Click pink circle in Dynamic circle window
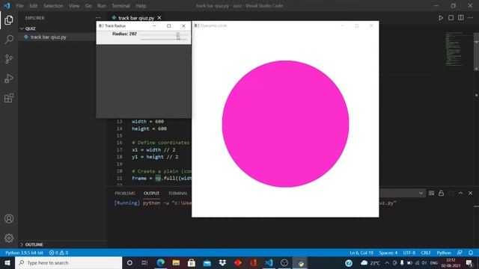Viewport: 479px width, 269px height. click(x=285, y=124)
